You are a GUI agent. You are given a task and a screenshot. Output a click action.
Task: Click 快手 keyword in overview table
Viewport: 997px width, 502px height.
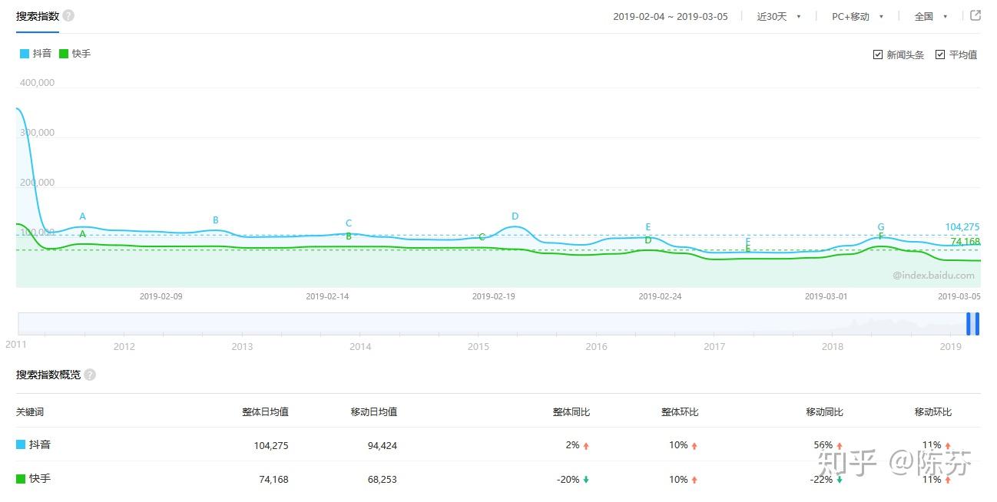40,479
